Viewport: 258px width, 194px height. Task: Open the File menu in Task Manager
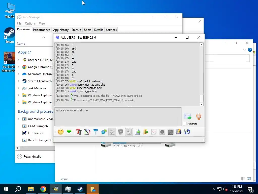pyautogui.click(x=19, y=23)
